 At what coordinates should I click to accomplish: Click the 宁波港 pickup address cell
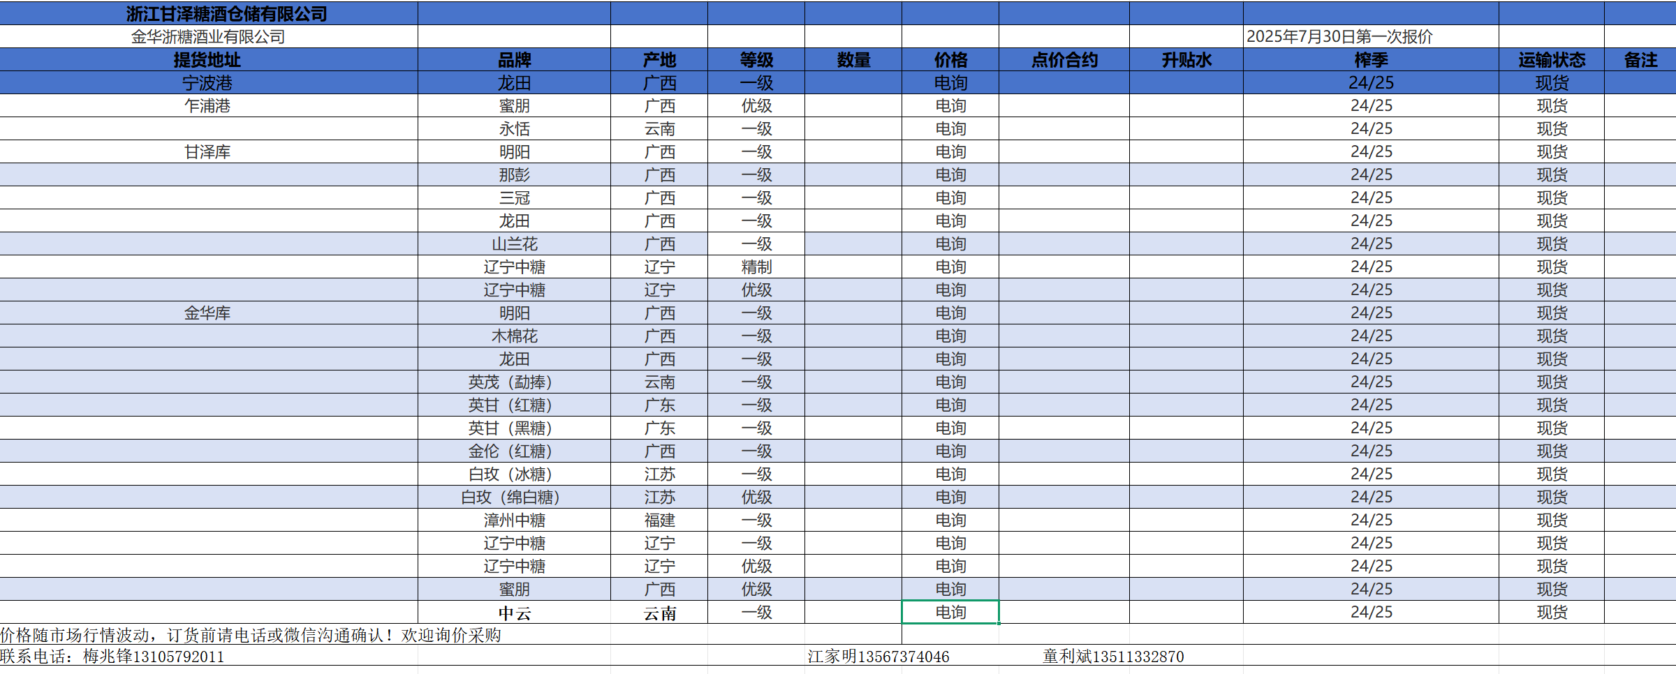coord(207,83)
